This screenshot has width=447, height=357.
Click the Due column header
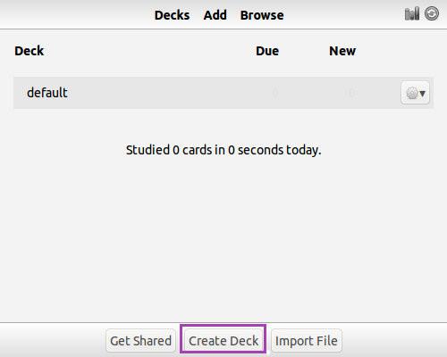pyautogui.click(x=267, y=51)
